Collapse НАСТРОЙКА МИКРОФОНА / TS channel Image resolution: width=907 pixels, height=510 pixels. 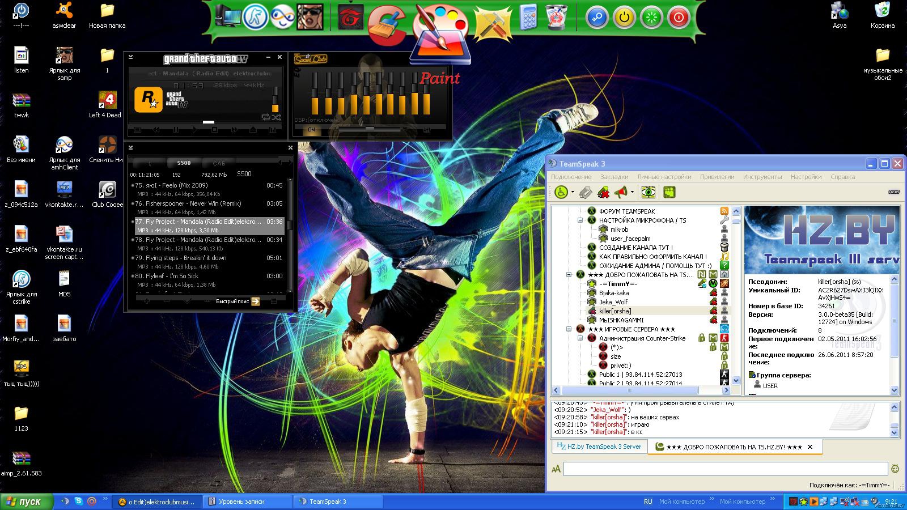click(x=580, y=220)
